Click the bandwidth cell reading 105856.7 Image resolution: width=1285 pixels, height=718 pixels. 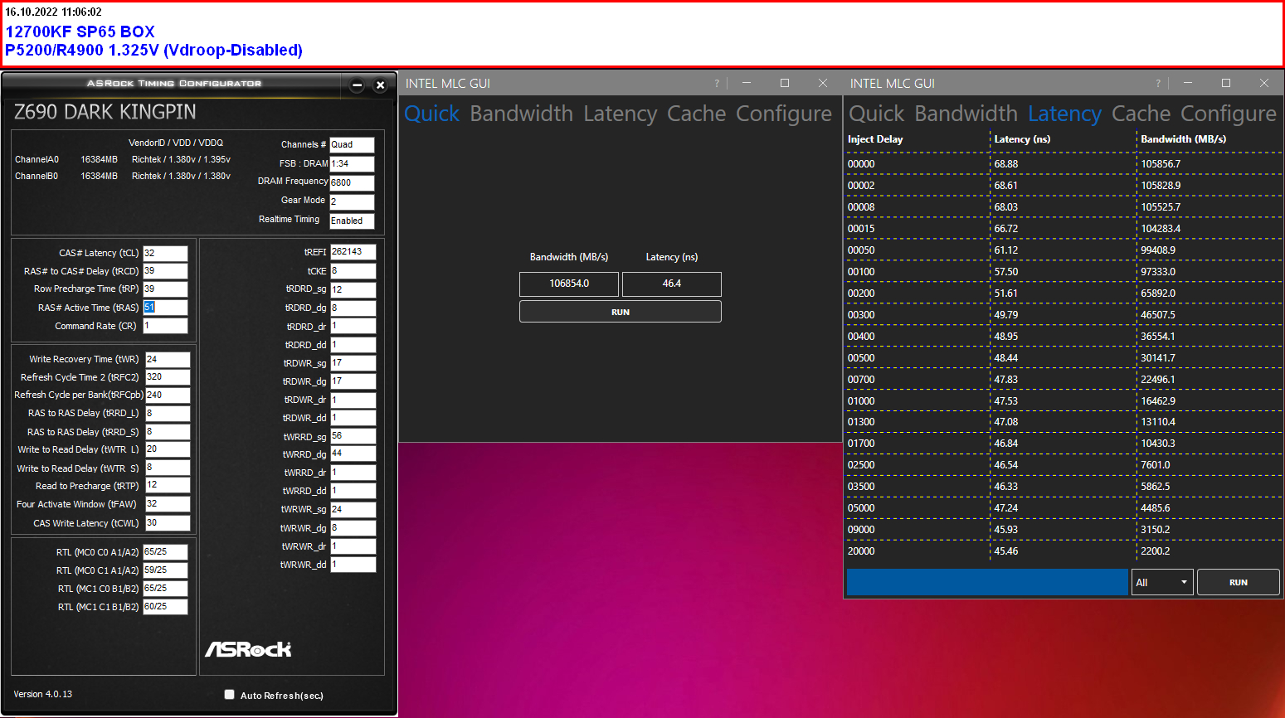[x=1161, y=164]
